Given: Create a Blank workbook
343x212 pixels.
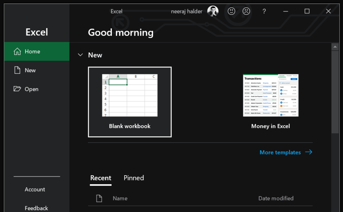Looking at the screenshot, I should pos(130,102).
